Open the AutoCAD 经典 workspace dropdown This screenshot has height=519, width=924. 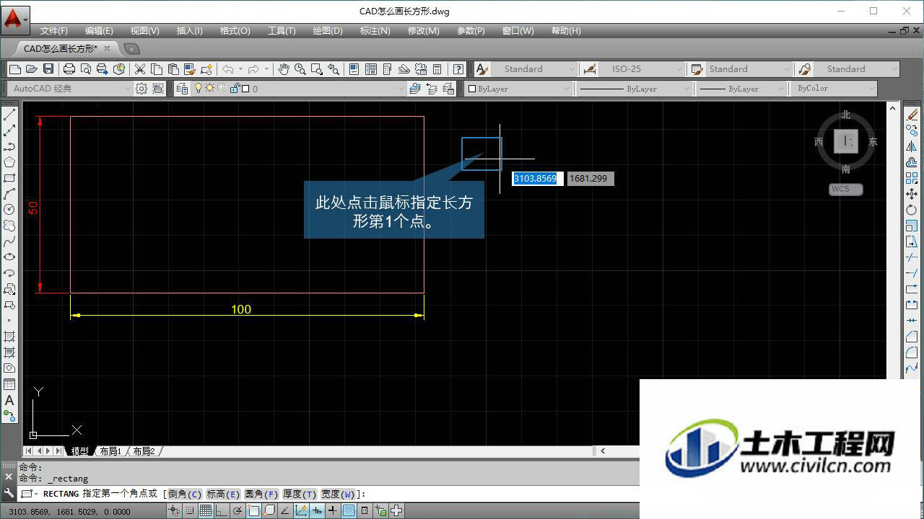coord(71,89)
